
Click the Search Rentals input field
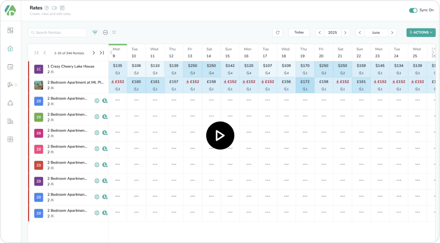coord(57,32)
